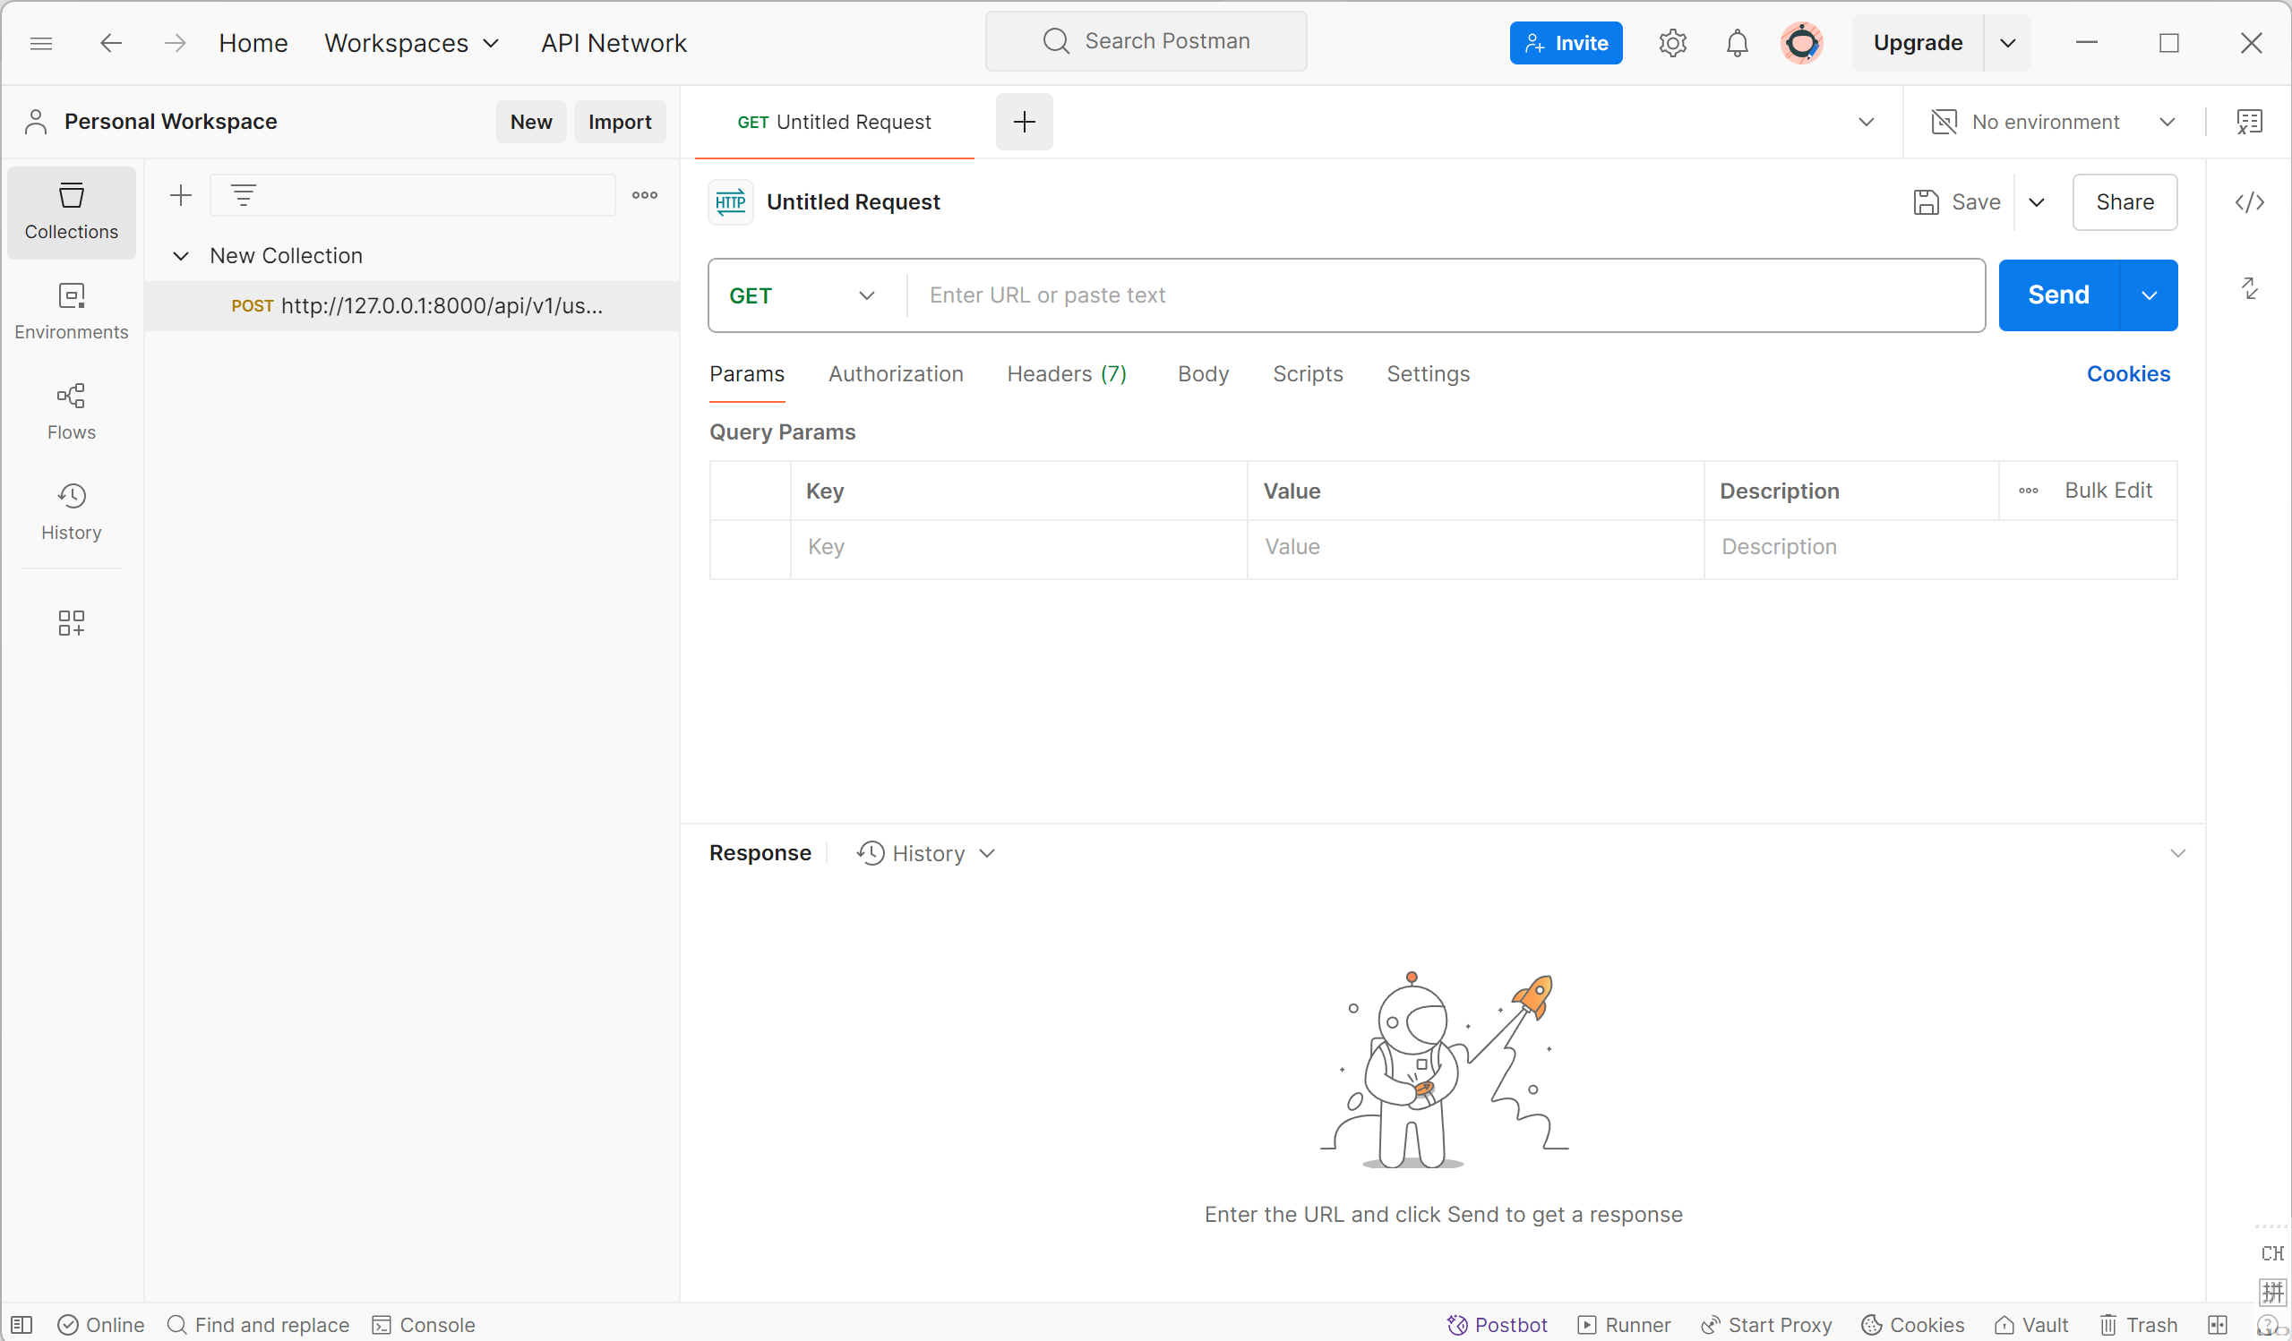
Task: Open collections more options ellipsis
Action: [645, 194]
